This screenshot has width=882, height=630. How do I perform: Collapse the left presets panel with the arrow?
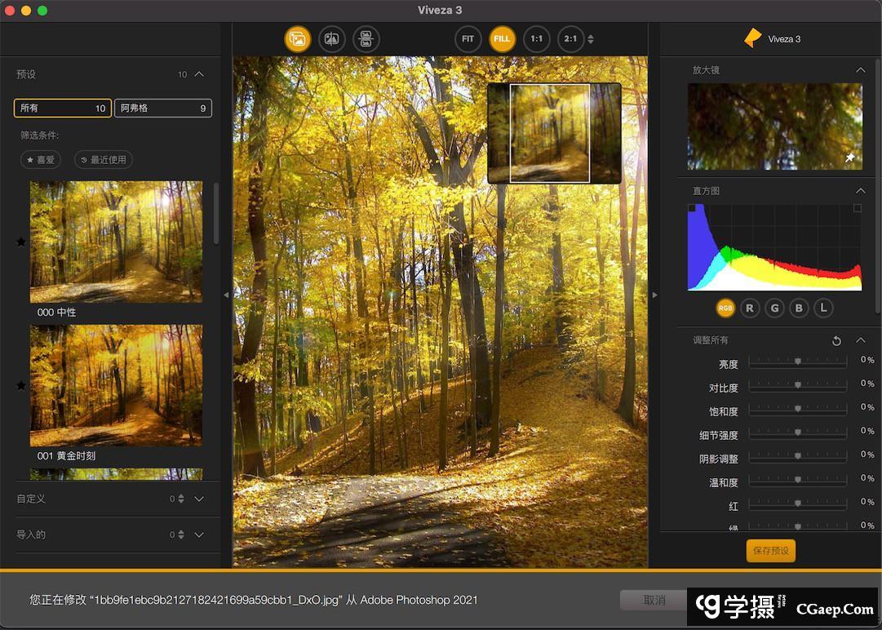pyautogui.click(x=227, y=295)
